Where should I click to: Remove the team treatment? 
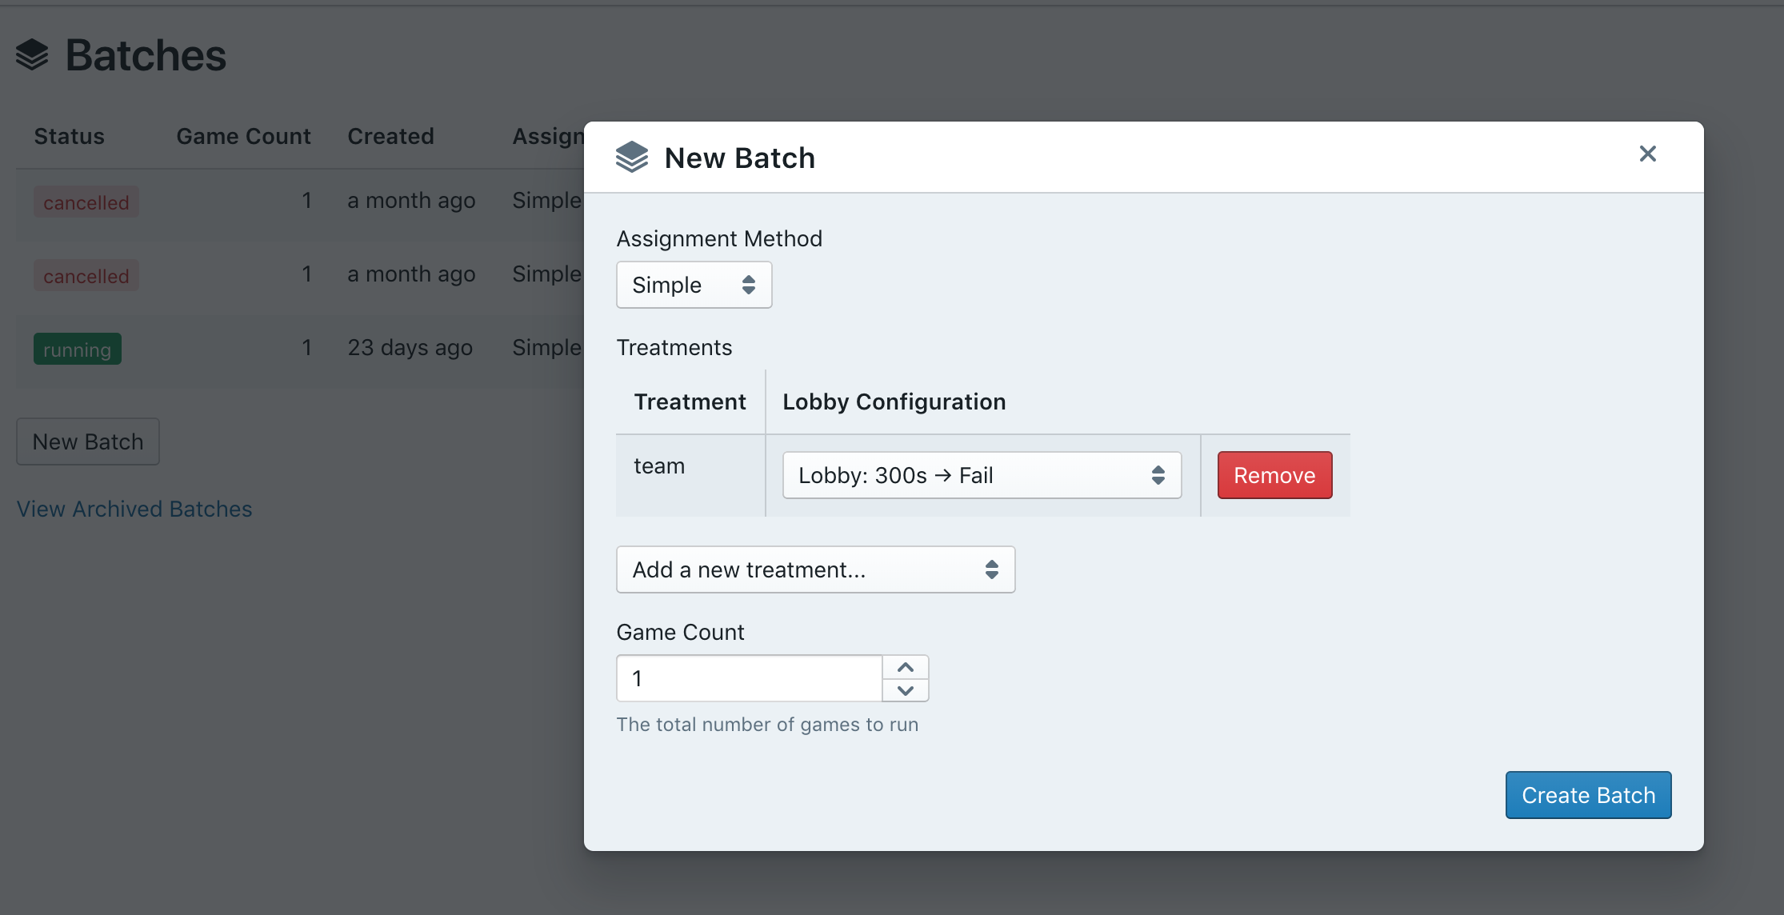coord(1274,475)
